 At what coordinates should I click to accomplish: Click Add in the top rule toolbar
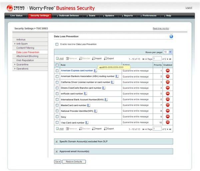(x=60, y=59)
